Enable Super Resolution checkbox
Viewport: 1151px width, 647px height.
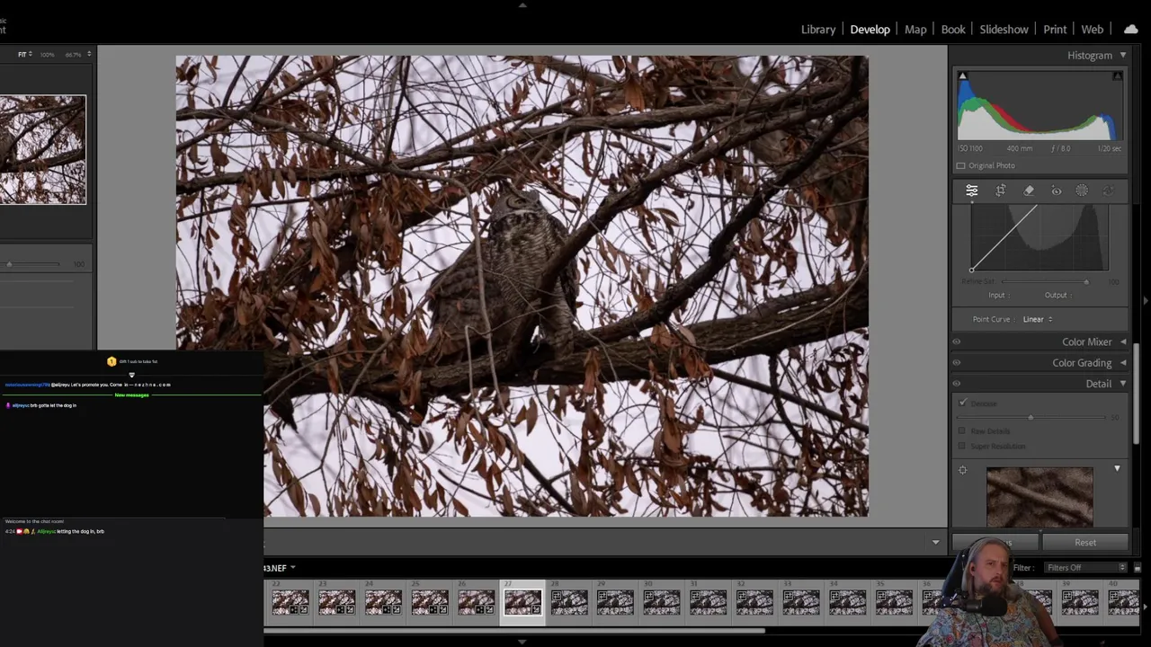(x=961, y=446)
